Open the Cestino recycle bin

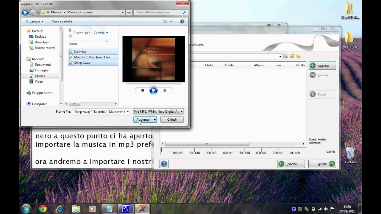coord(350,155)
